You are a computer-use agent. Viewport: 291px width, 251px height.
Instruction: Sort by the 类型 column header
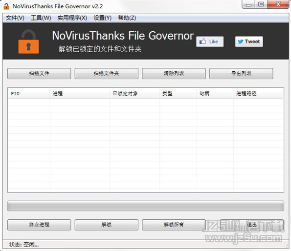(x=178, y=94)
